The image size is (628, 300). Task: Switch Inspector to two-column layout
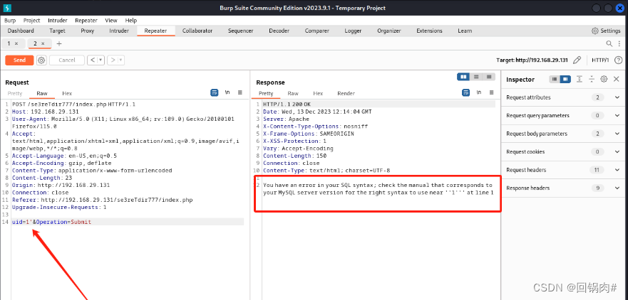565,79
